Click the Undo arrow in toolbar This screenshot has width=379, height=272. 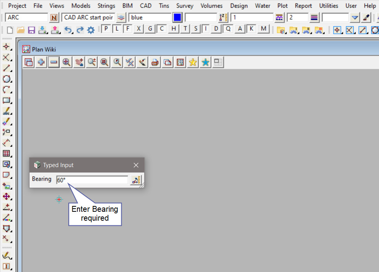point(68,30)
